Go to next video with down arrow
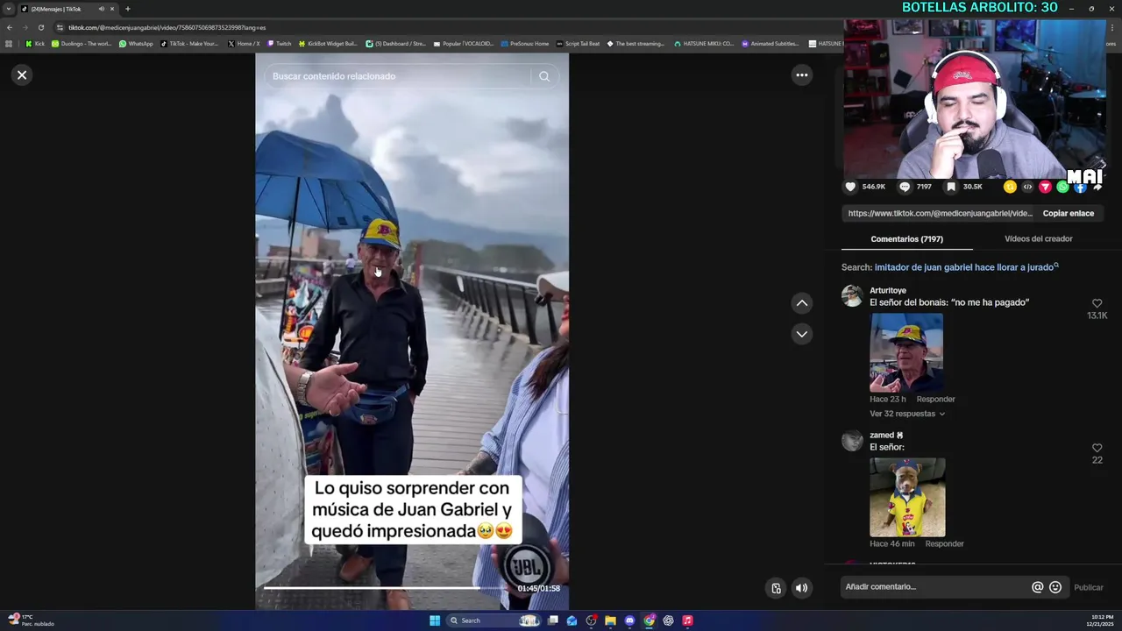This screenshot has height=631, width=1122. coord(801,334)
